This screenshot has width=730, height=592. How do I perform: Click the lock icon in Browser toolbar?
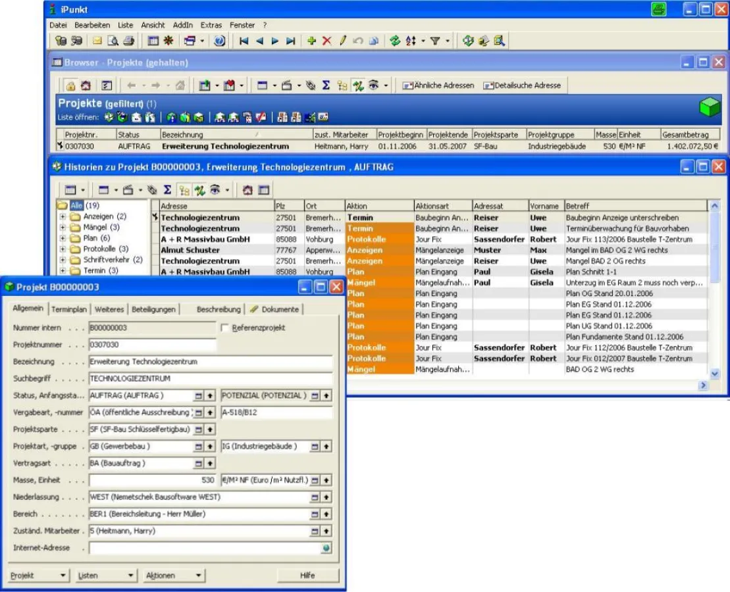pyautogui.click(x=70, y=86)
